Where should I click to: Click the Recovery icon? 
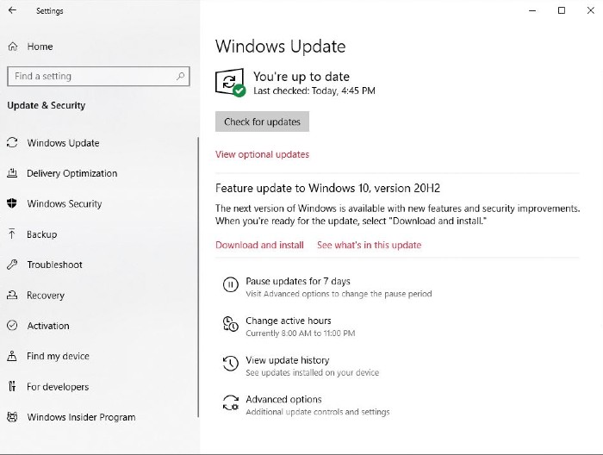click(x=12, y=295)
